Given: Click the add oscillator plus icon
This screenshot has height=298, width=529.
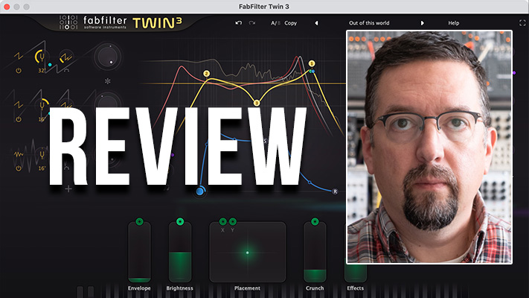Looking at the screenshot, I should click(x=68, y=189).
